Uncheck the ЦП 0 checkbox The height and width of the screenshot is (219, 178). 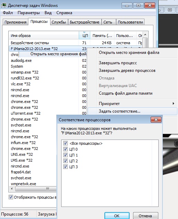(x=66, y=149)
